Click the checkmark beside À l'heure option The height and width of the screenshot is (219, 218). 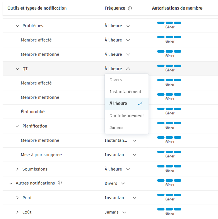click(140, 104)
